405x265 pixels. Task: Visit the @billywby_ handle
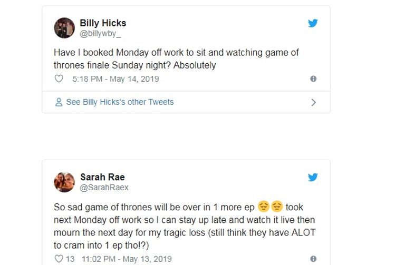pyautogui.click(x=100, y=33)
